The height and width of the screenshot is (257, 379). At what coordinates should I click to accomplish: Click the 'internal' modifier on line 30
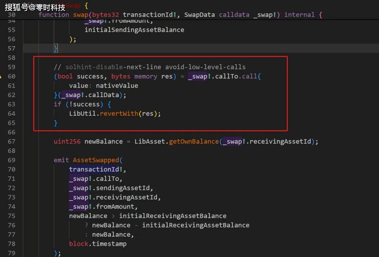(x=299, y=15)
